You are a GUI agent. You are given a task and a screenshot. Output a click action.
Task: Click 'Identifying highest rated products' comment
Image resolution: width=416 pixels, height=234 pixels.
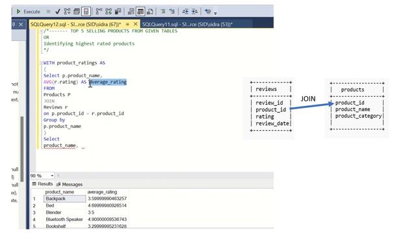pos(89,44)
